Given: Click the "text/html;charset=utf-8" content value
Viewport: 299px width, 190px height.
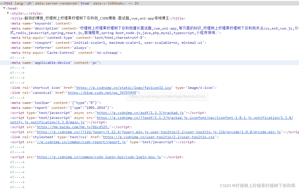Looking at the screenshot, I should pyautogui.click(x=119, y=38).
